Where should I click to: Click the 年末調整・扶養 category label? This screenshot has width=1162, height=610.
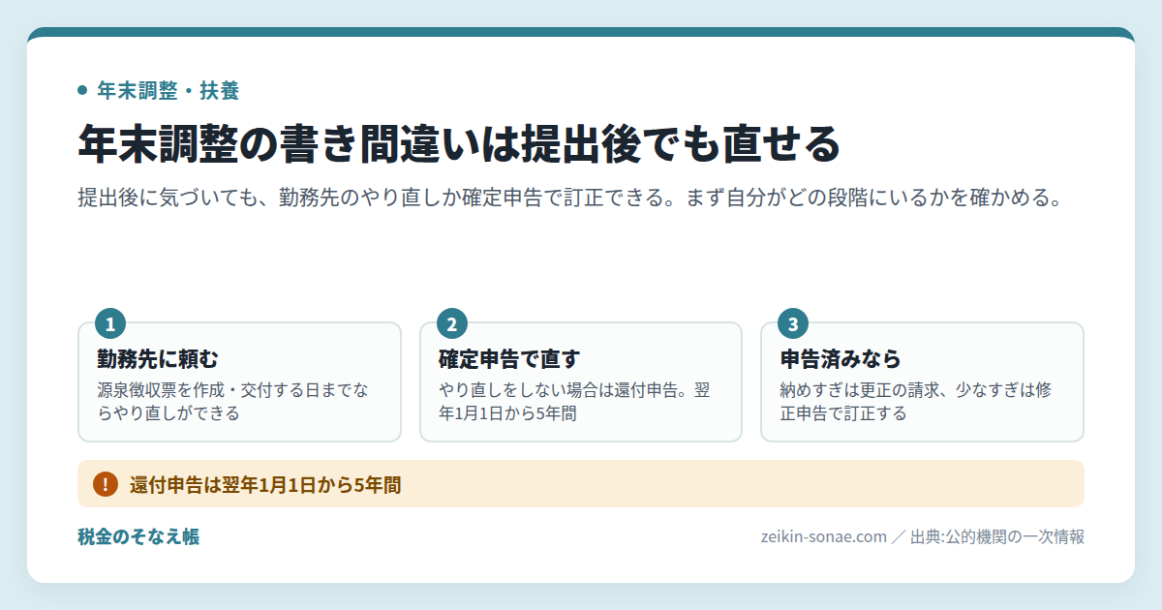[x=168, y=91]
